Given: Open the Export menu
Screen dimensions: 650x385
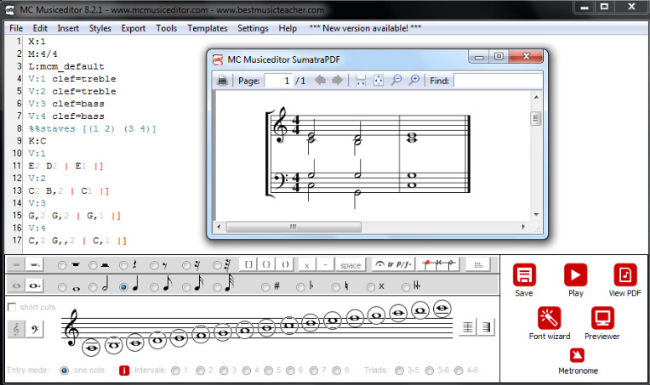Looking at the screenshot, I should (x=133, y=28).
